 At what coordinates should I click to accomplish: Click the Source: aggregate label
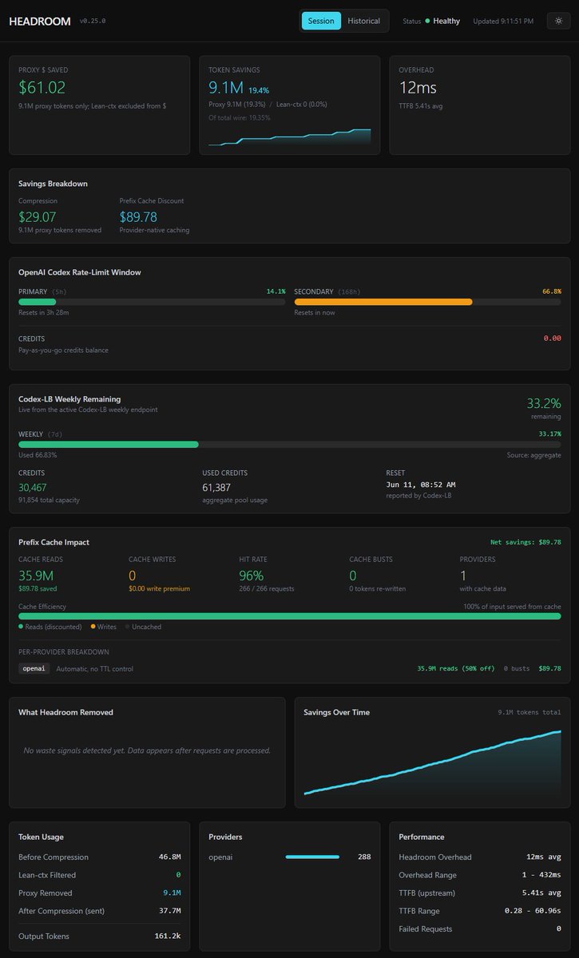pyautogui.click(x=533, y=455)
